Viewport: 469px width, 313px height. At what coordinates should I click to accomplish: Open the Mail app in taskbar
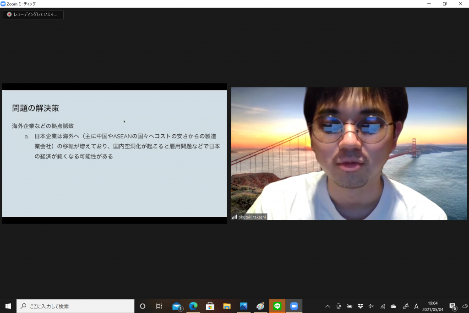click(177, 306)
